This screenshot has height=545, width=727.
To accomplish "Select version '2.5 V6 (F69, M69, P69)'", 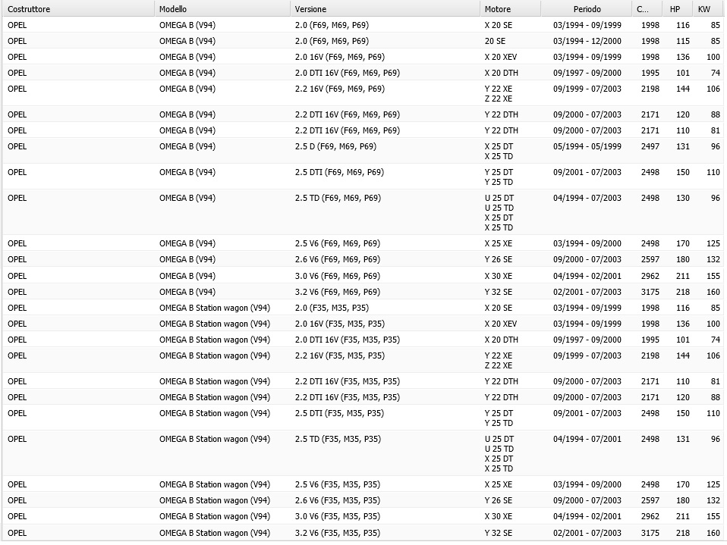I will pyautogui.click(x=337, y=243).
